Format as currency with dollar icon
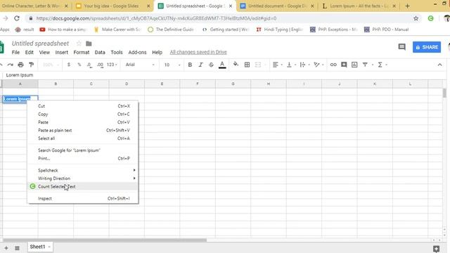Screen dimensions: 450x253 (69, 65)
